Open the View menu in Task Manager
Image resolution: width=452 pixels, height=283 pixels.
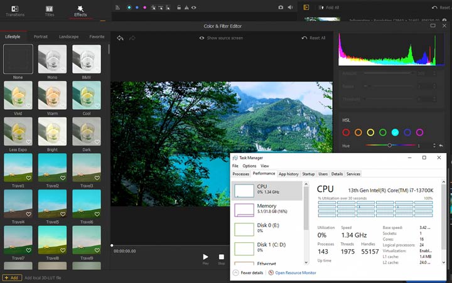(x=265, y=166)
